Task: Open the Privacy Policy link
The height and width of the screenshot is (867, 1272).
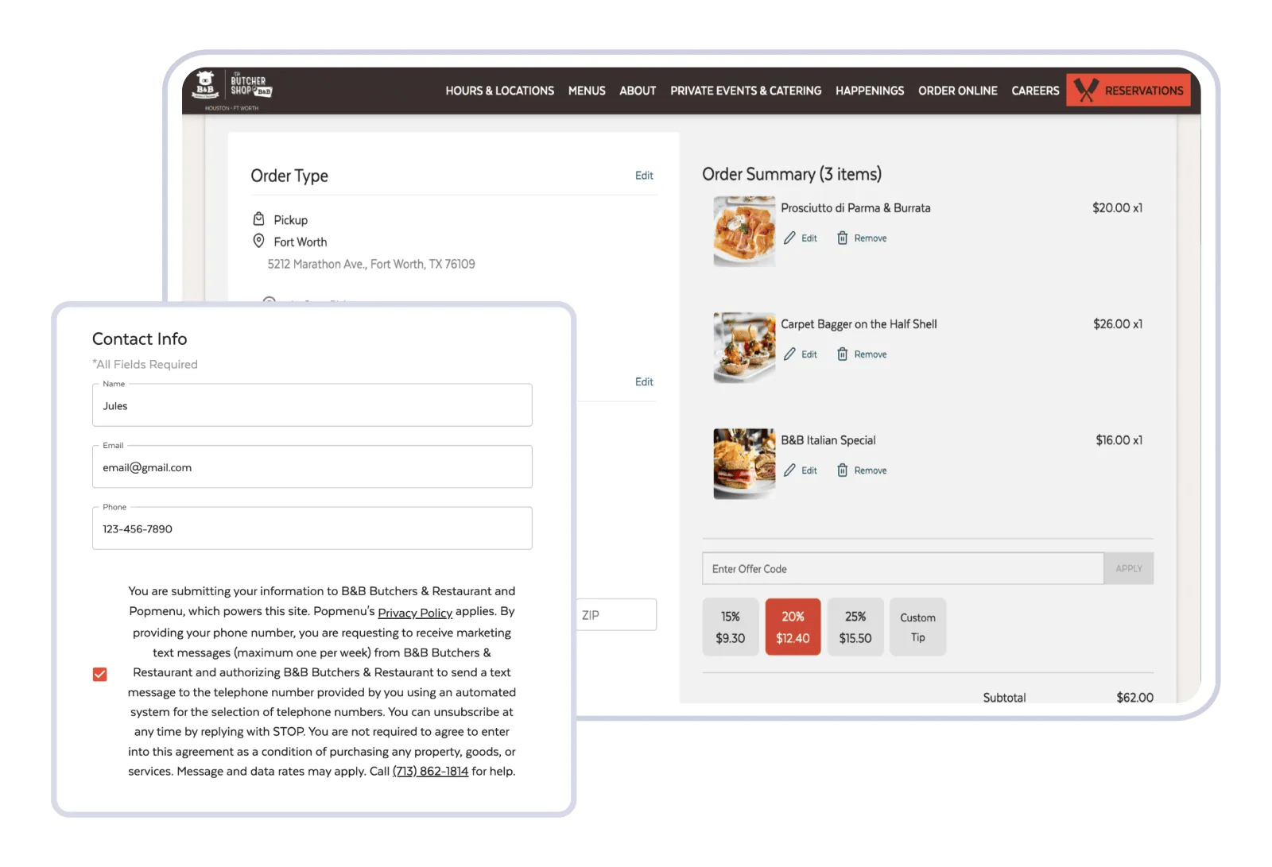Action: tap(415, 613)
